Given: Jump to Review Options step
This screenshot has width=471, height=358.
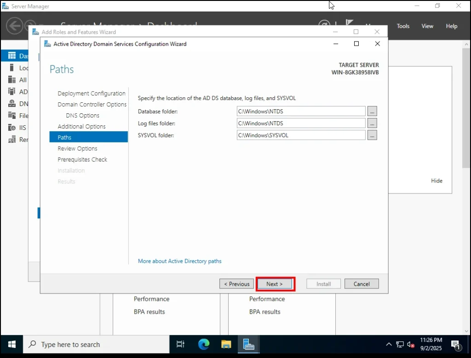Looking at the screenshot, I should (x=77, y=149).
